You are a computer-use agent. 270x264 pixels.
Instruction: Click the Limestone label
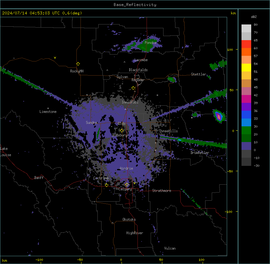point(48,112)
